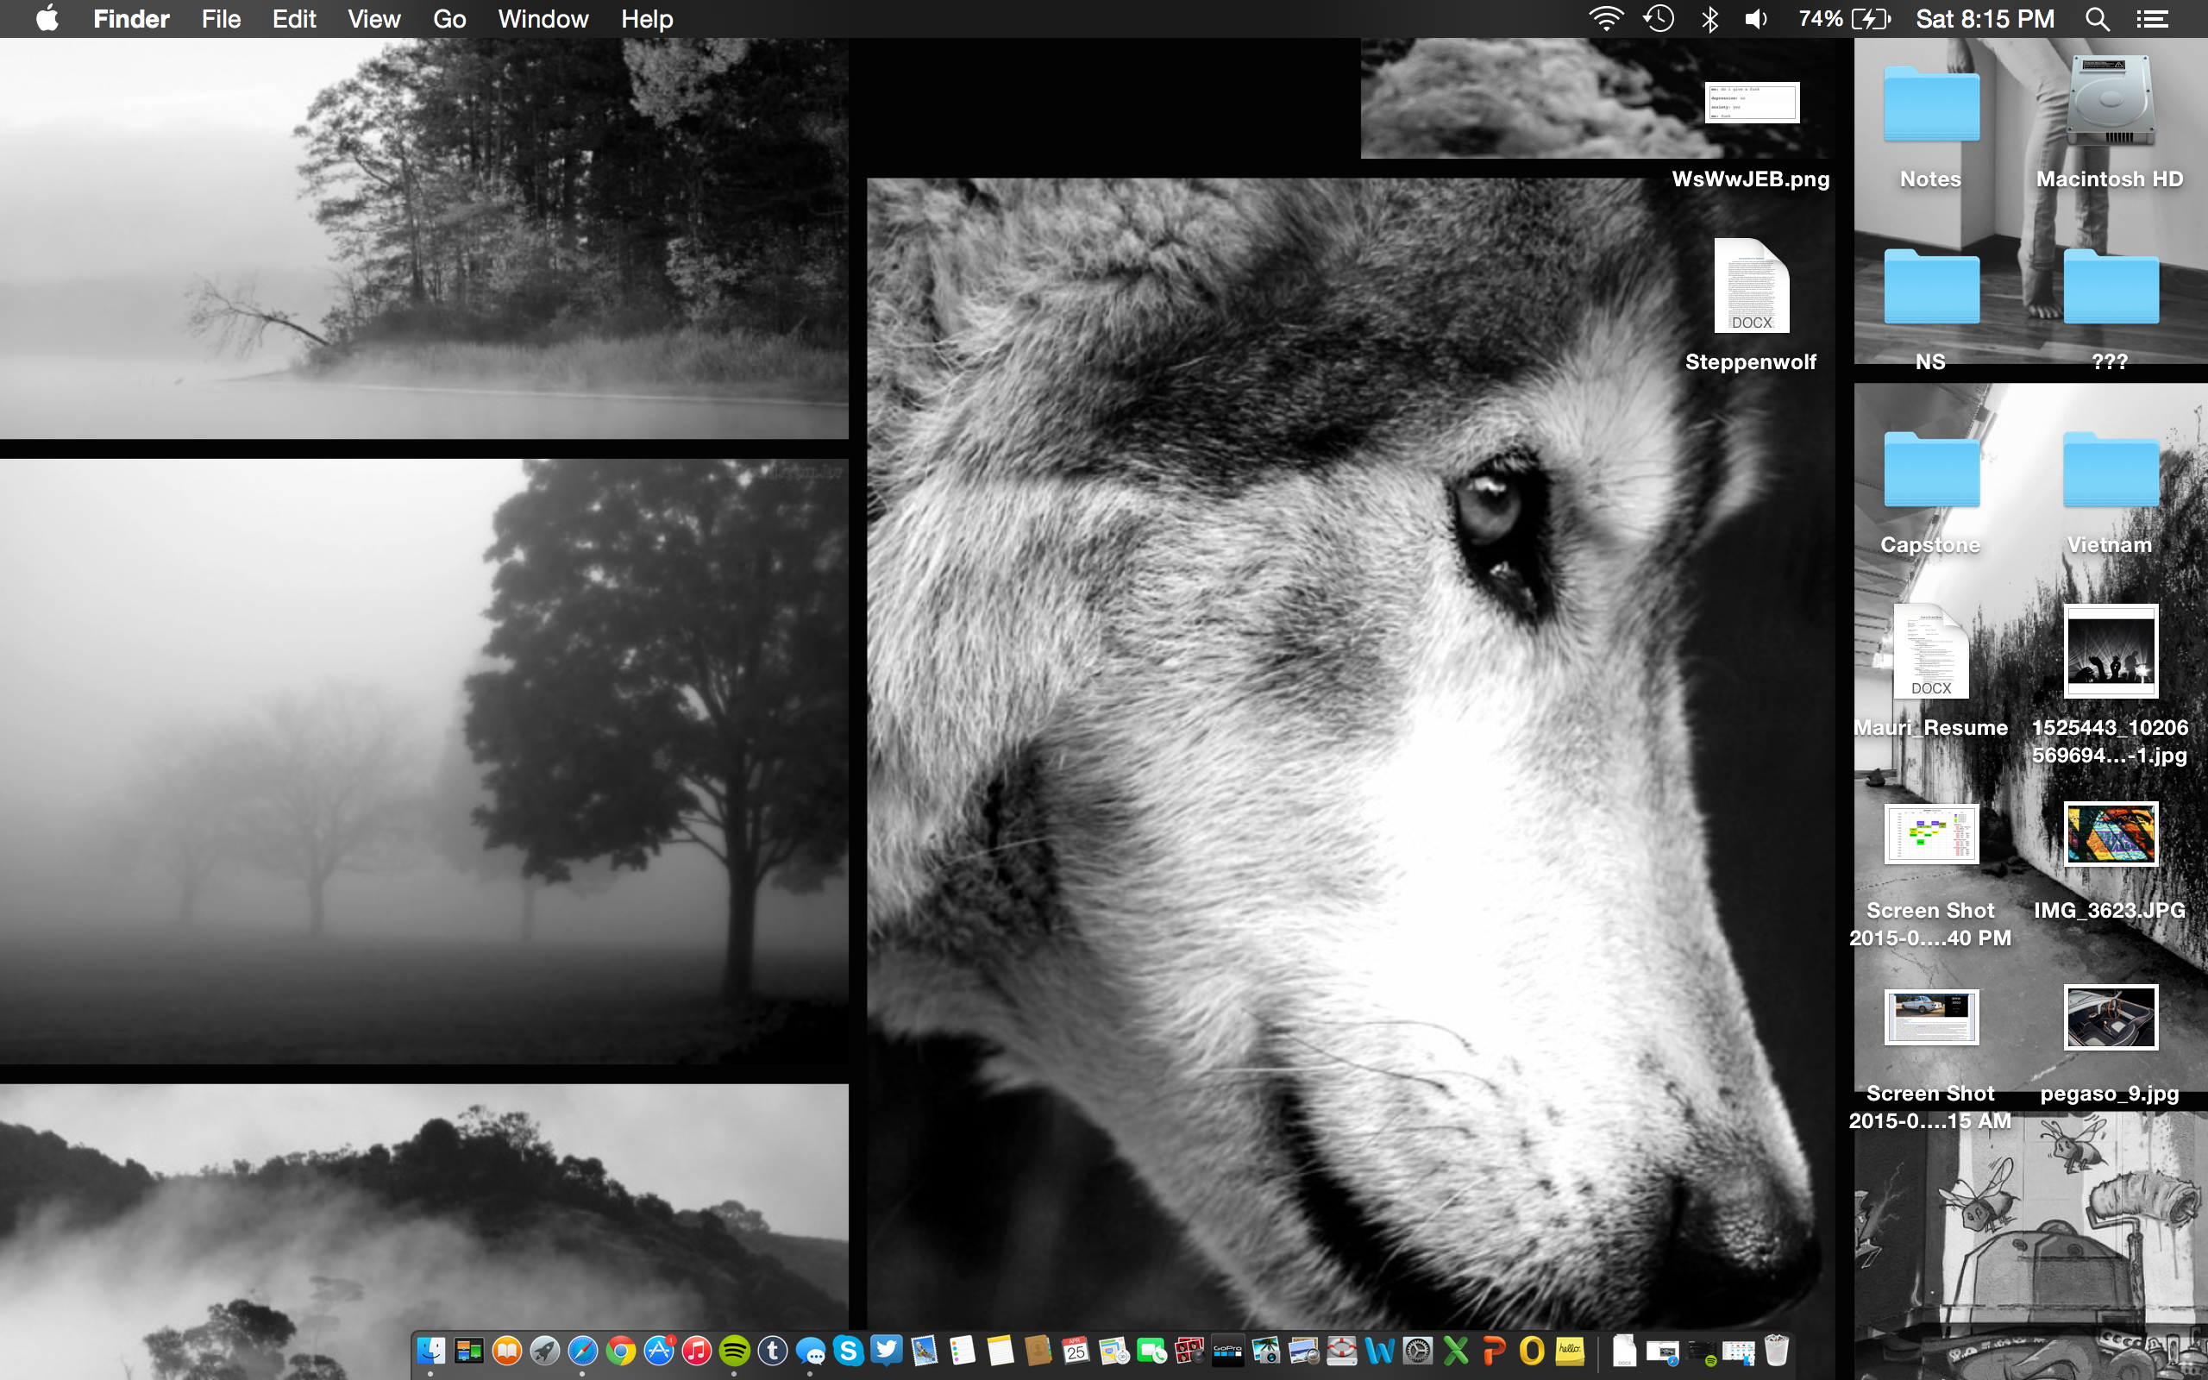
Task: Open the Twitter app icon
Action: (x=887, y=1350)
